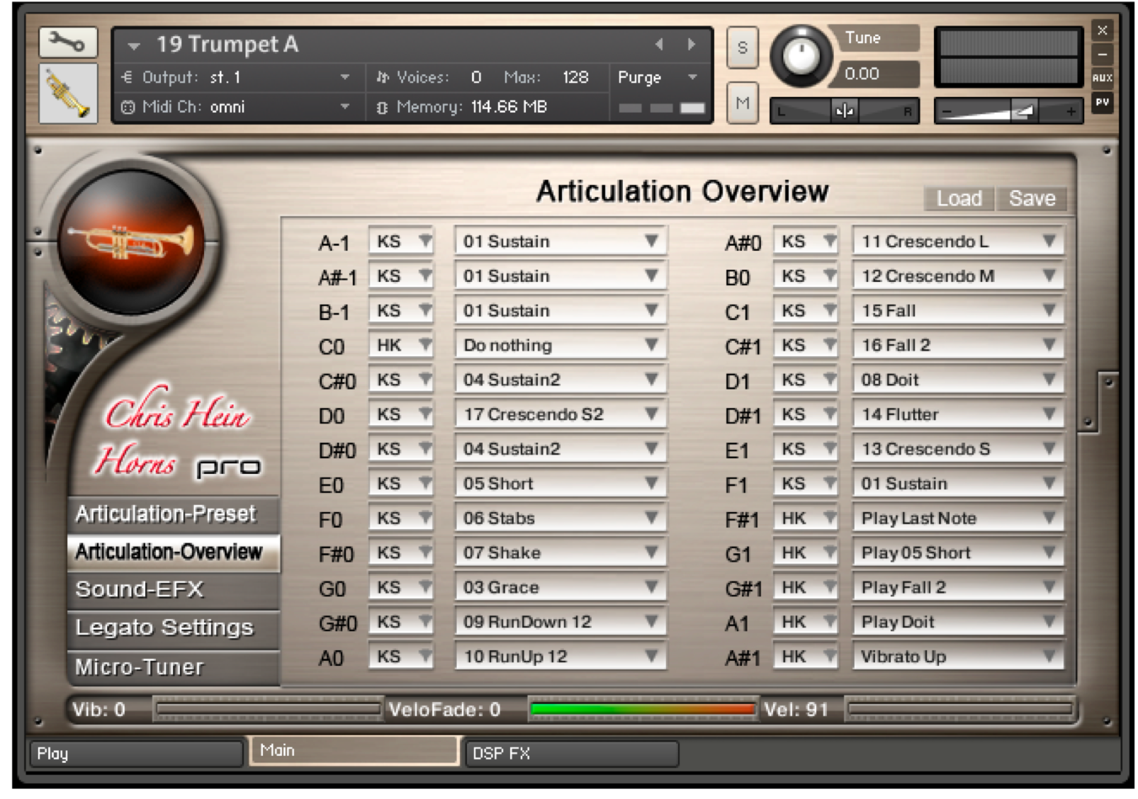Minimize instrument view with the minus button
The height and width of the screenshot is (799, 1138).
click(x=1102, y=54)
